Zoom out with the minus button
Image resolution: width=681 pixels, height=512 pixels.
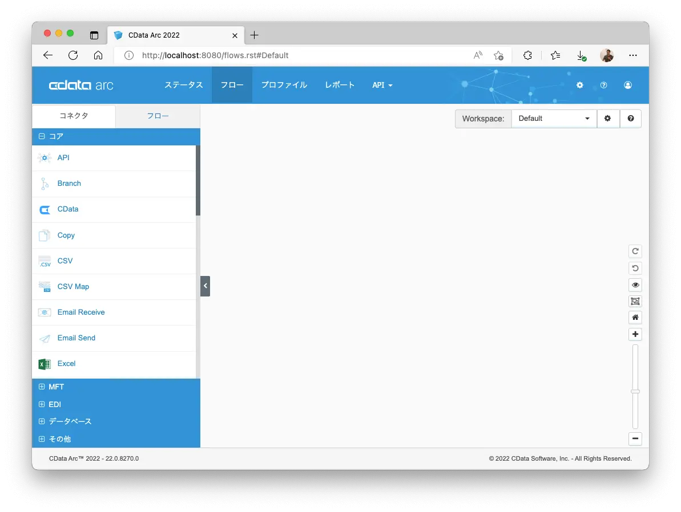tap(635, 438)
